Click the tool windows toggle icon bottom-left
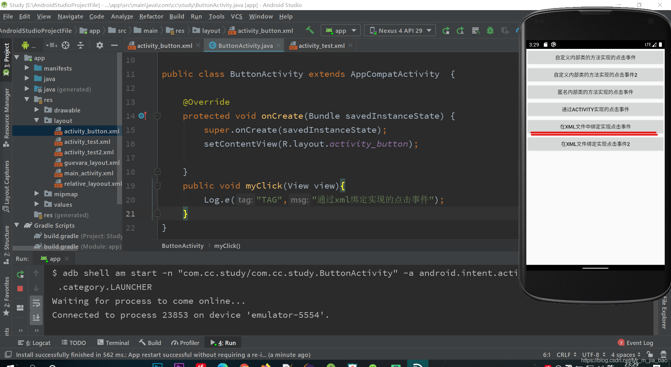This screenshot has height=367, width=671. 8,354
